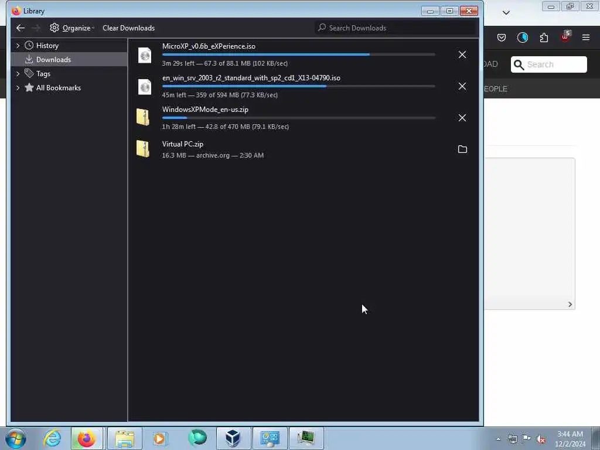
Task: Click WindowsXPMode download progress bar
Action: [x=298, y=118]
